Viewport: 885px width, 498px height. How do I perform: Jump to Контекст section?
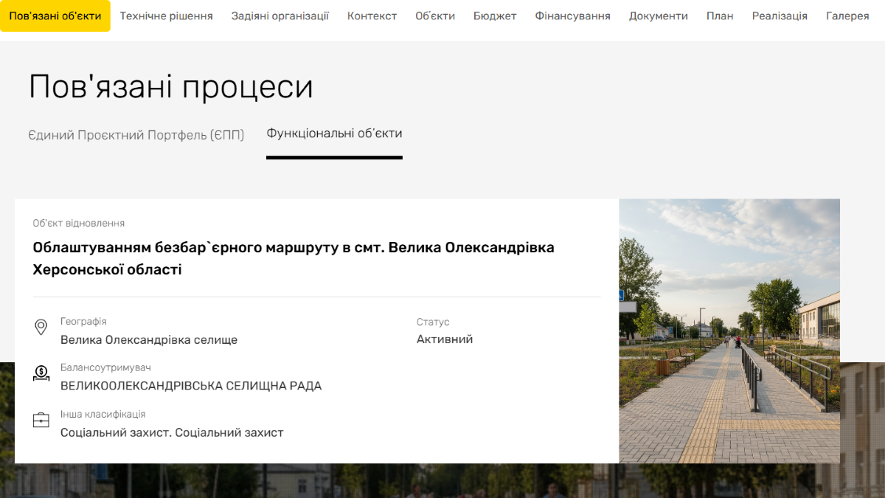click(x=372, y=15)
